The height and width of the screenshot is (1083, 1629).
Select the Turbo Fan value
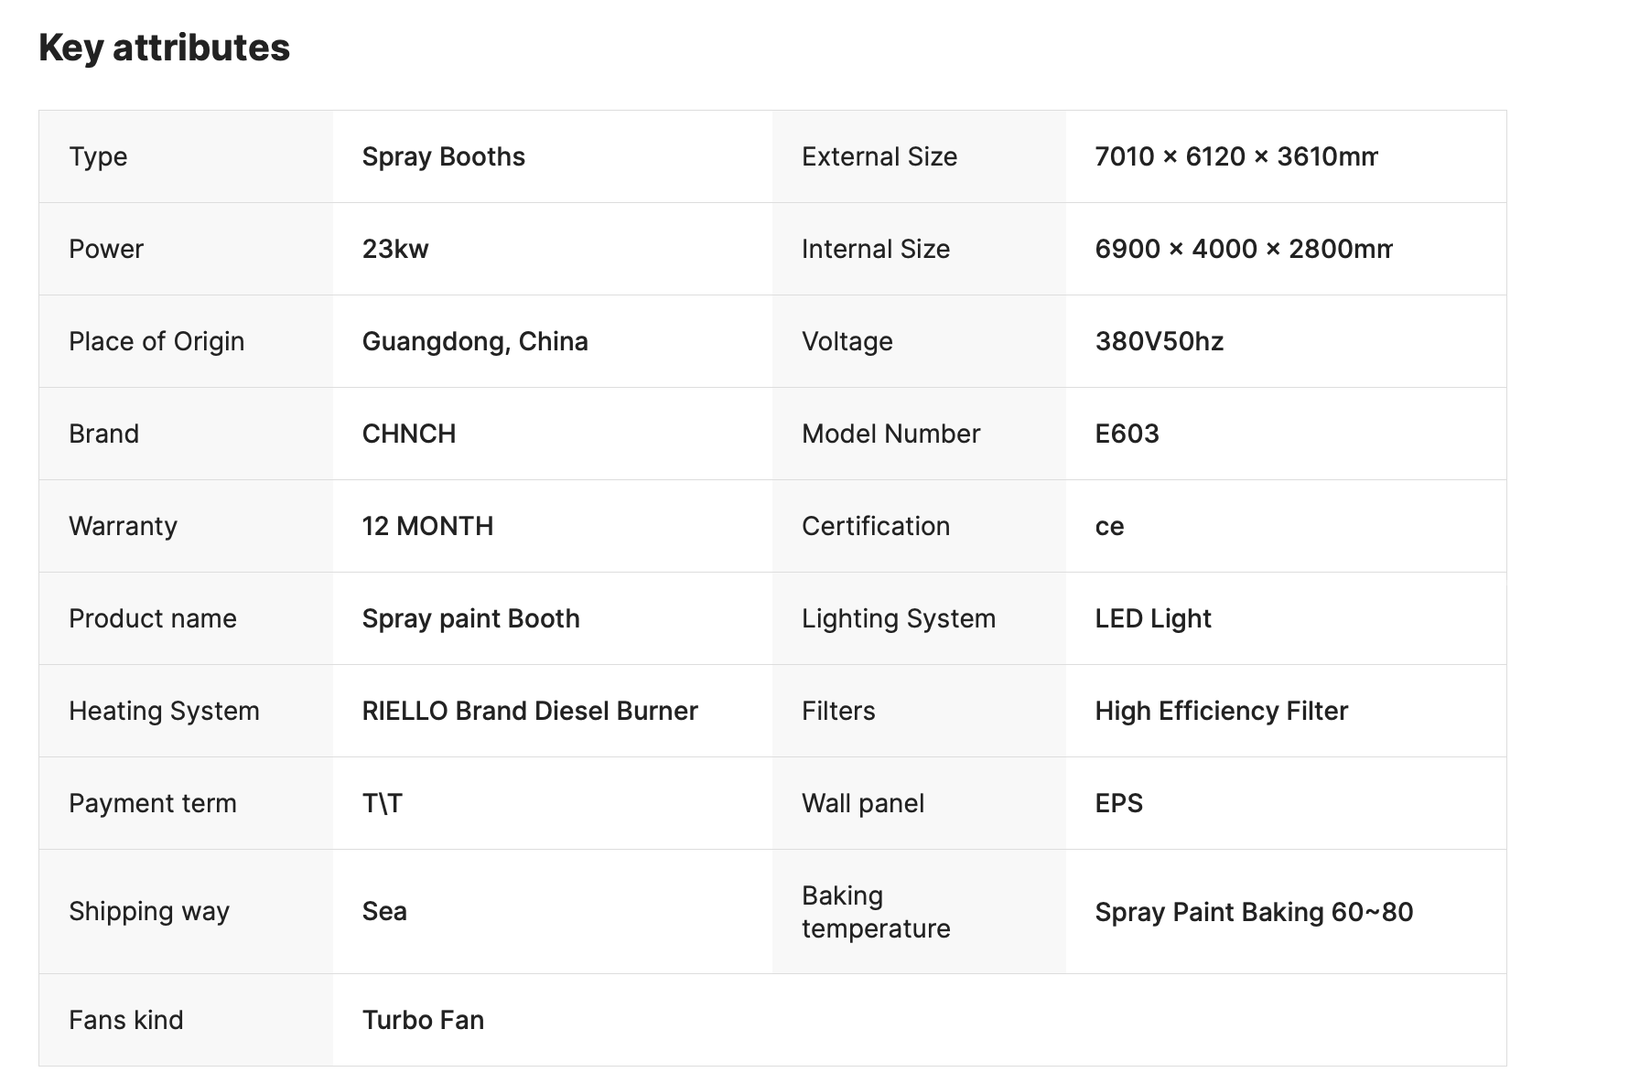423,1020
